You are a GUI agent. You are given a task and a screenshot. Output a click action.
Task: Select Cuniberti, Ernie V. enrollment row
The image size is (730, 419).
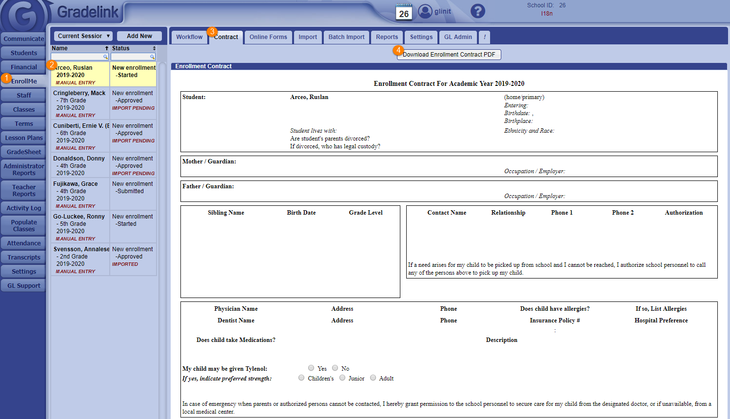click(x=104, y=137)
